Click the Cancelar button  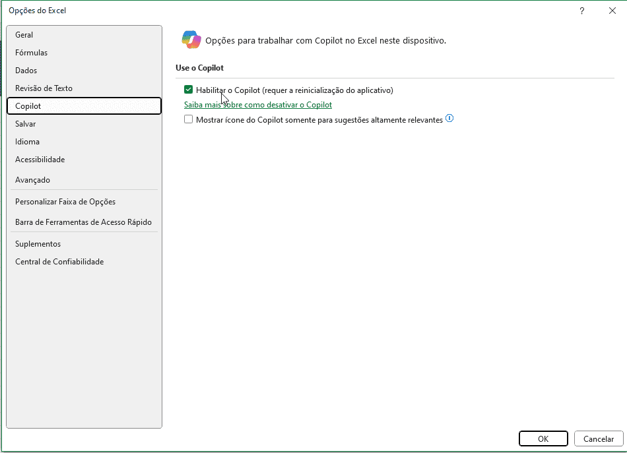(599, 438)
